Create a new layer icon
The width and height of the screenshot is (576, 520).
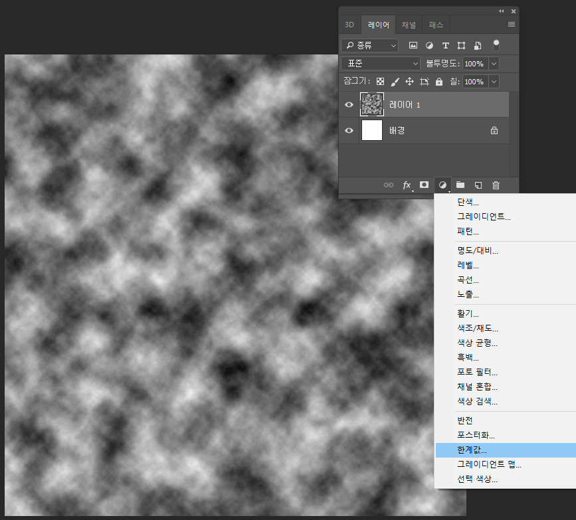point(478,185)
